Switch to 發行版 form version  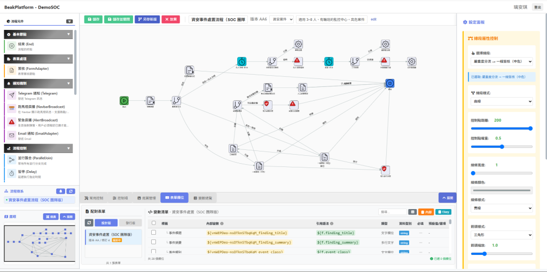coord(130,223)
